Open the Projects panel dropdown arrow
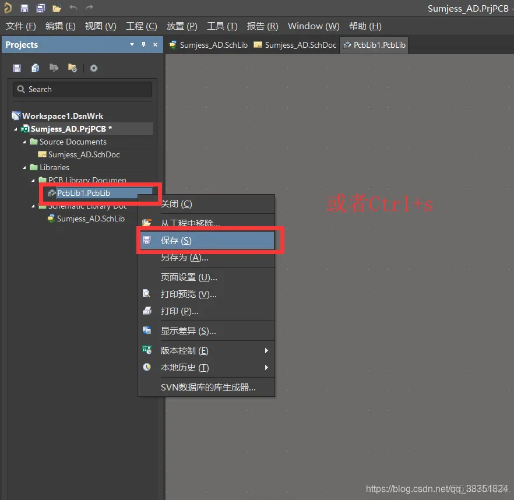 (x=132, y=45)
